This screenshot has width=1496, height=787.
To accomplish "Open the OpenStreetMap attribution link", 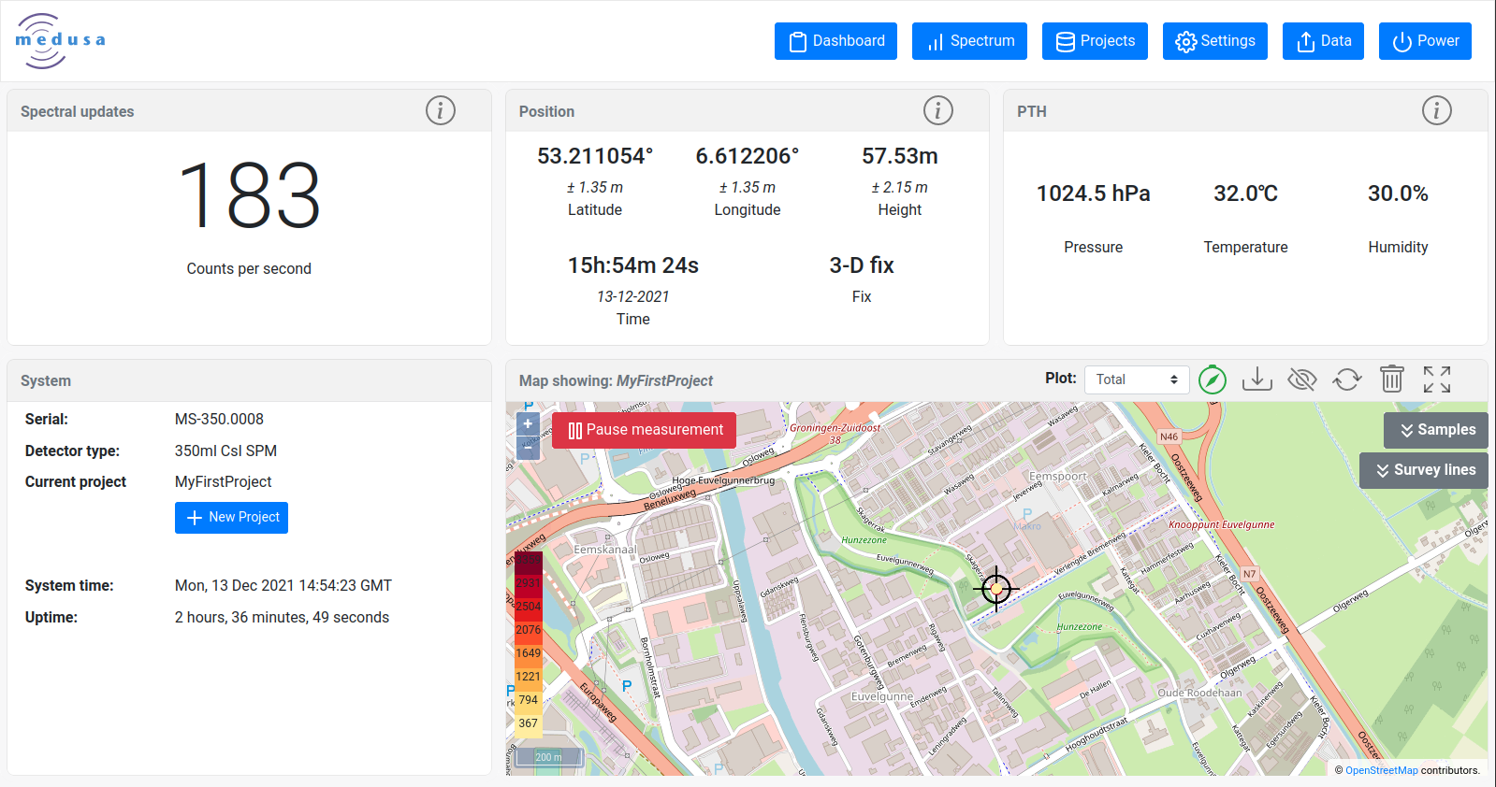I will tap(1381, 770).
